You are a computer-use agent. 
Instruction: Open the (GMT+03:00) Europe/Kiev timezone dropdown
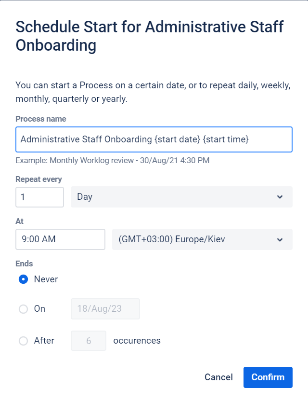click(x=202, y=239)
